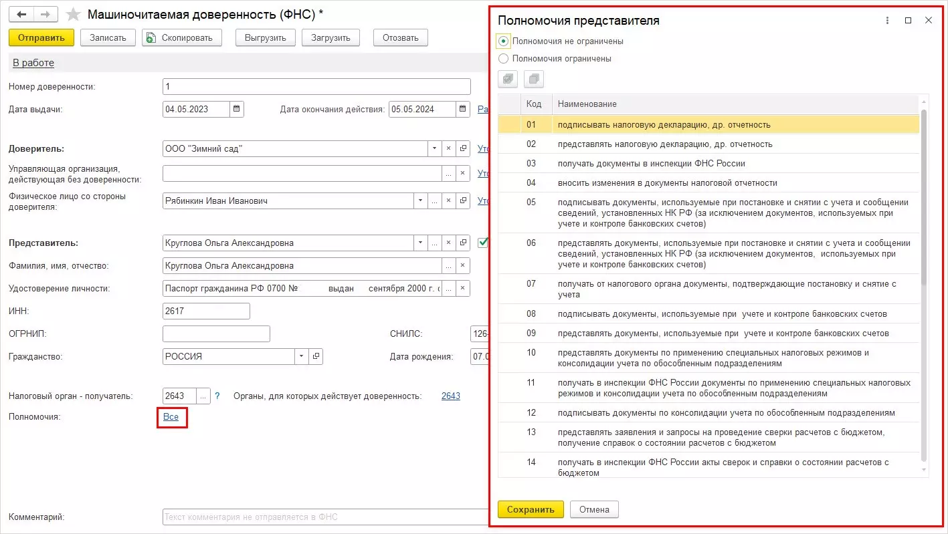Open the calendar for Дата выдачи
Image resolution: width=948 pixels, height=534 pixels.
tap(237, 109)
